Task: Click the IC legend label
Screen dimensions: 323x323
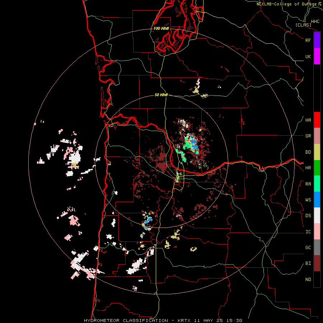Action: [308, 232]
